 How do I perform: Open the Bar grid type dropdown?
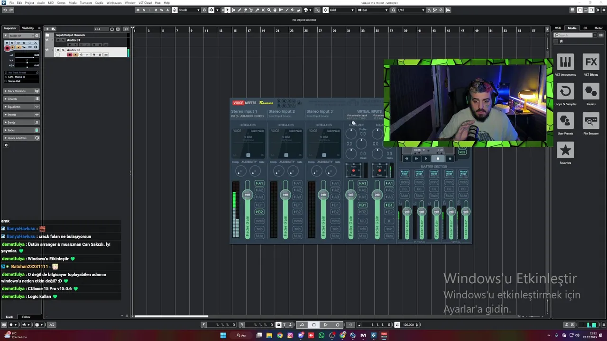pyautogui.click(x=373, y=10)
